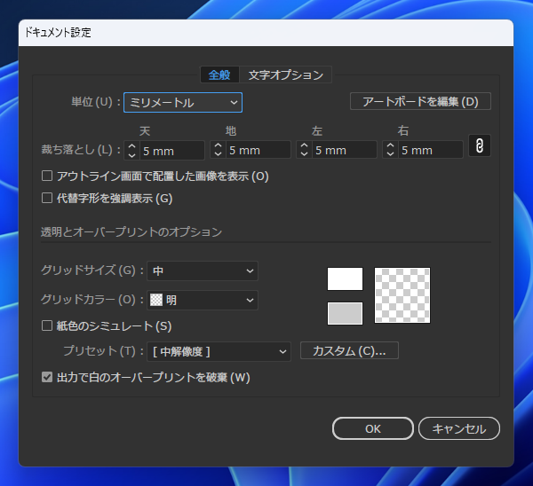This screenshot has height=486, width=533.
Task: Increase the 左 bleed with the up arrow
Action: coord(304,145)
